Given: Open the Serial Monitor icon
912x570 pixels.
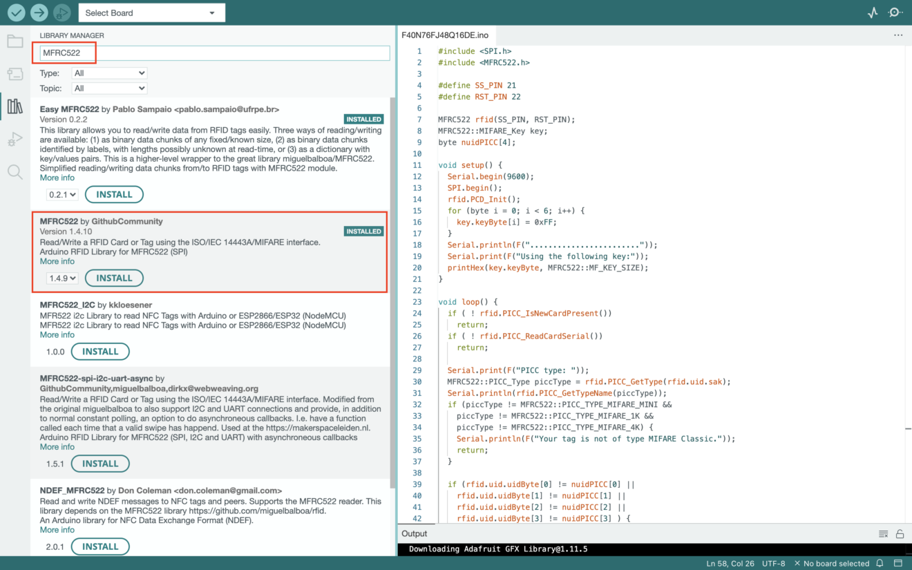Looking at the screenshot, I should 895,12.
